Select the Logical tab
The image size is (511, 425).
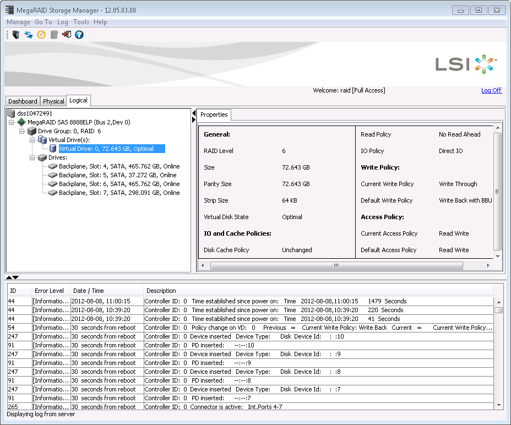tap(78, 100)
